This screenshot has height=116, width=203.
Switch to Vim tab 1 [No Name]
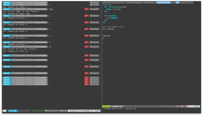pyautogui.click(x=135, y=3)
